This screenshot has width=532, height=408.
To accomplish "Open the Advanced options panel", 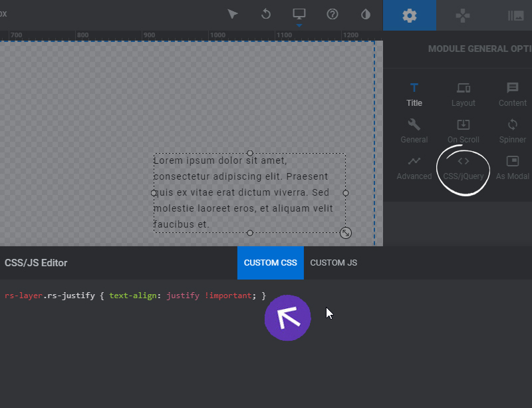I will [x=414, y=166].
